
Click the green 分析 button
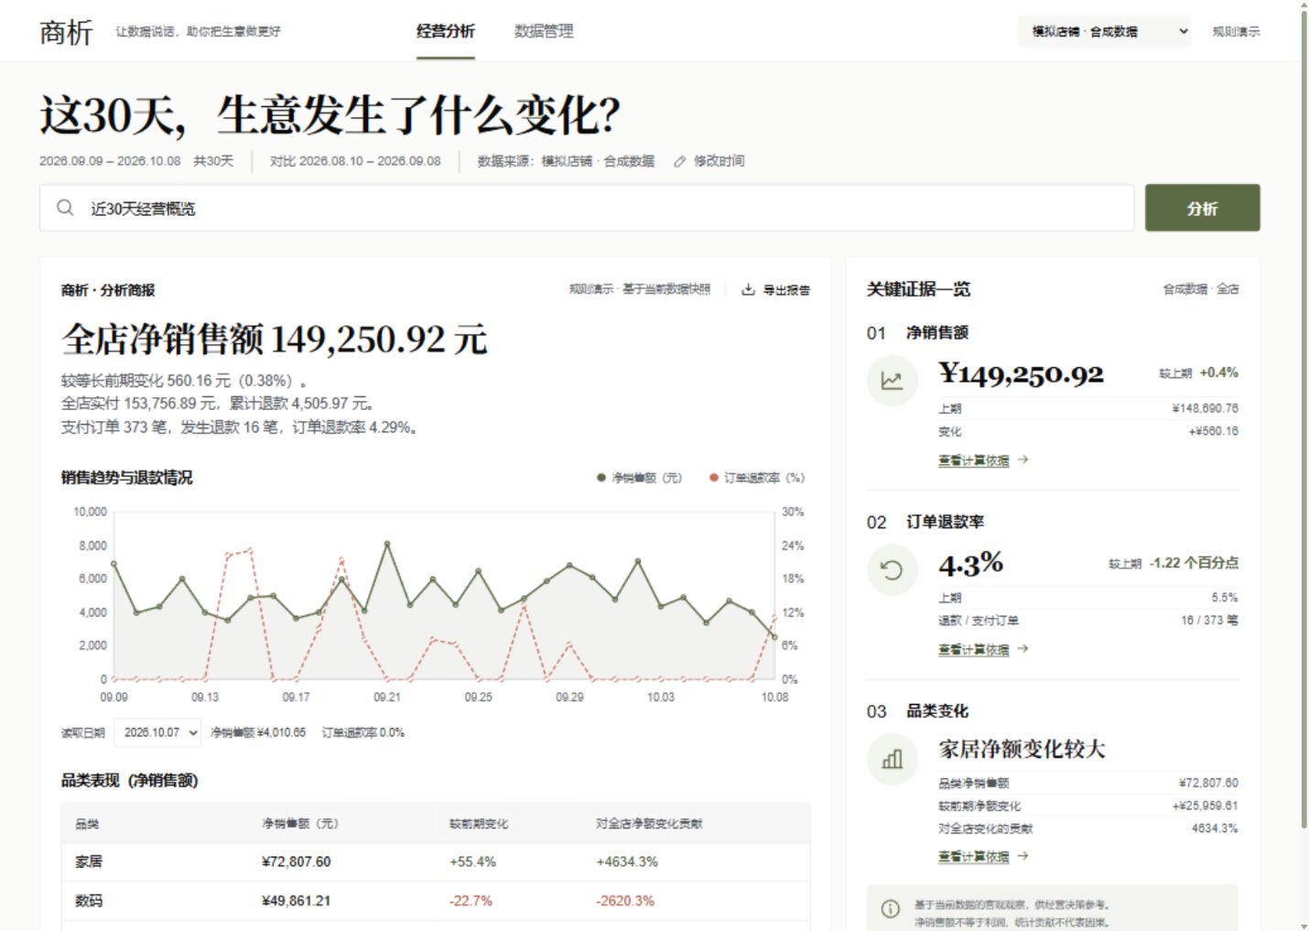click(x=1202, y=208)
